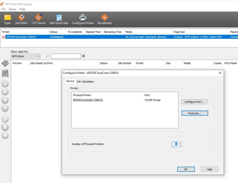Click the Open folder icon in toolbar
238x183 pixels.
[x=7, y=17]
